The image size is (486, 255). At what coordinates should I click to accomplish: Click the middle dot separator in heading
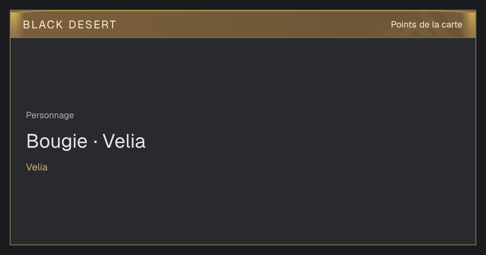(95, 142)
